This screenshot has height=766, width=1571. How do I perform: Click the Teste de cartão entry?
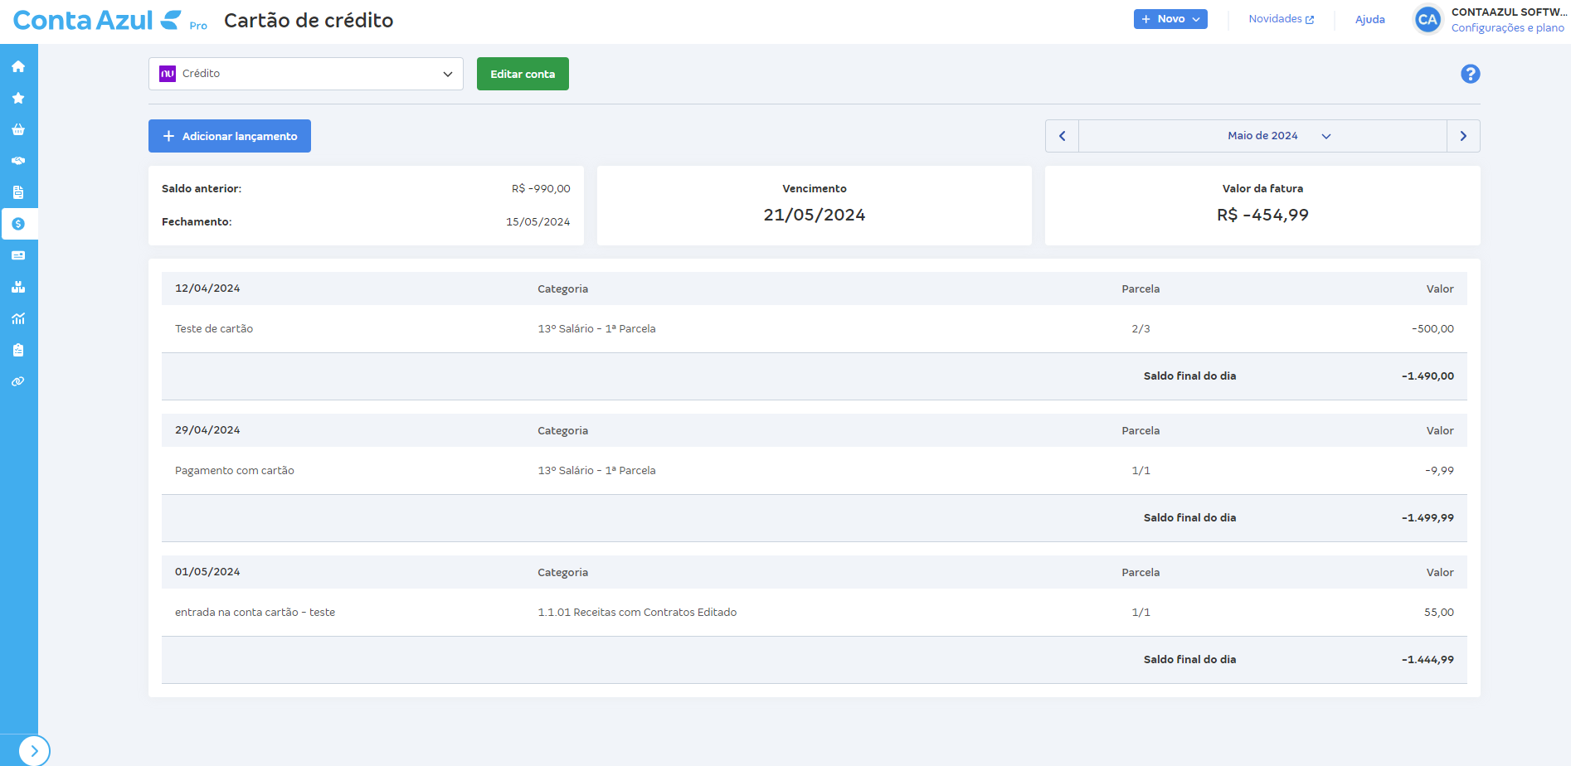click(214, 329)
